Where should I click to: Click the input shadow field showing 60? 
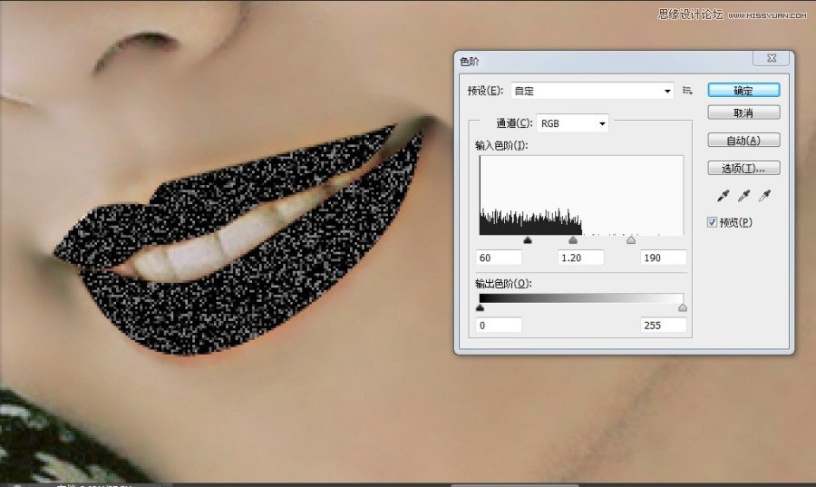coord(500,258)
